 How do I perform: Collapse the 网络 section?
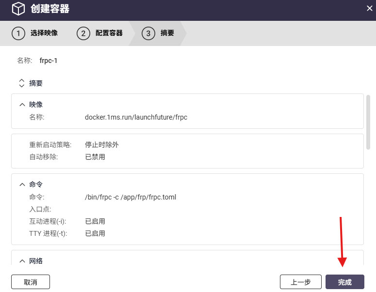(x=22, y=261)
